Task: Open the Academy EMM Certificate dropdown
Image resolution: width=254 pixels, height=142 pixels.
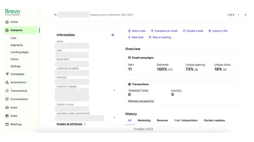Action: (x=114, y=117)
